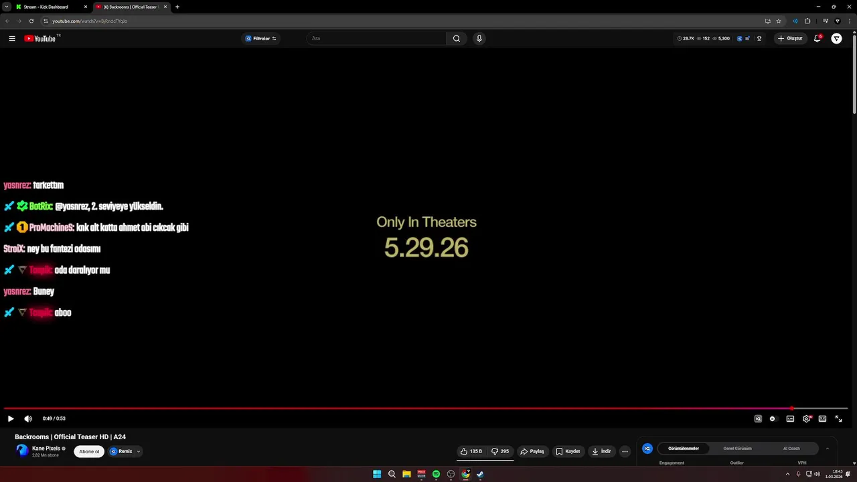This screenshot has width=857, height=482.
Task: Open the video settings gear
Action: click(x=806, y=418)
